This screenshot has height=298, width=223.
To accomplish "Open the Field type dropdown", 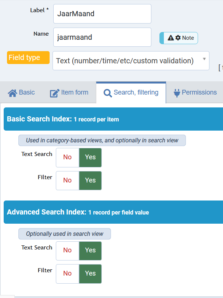I will pos(131,61).
